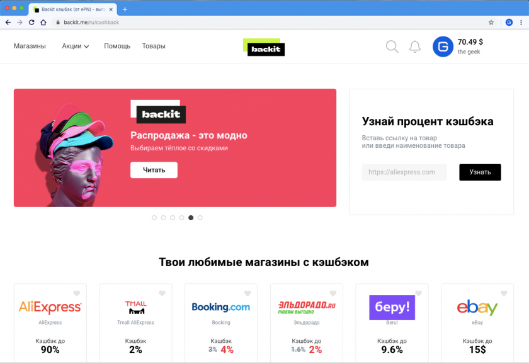Select first banner carousel dot

click(154, 218)
